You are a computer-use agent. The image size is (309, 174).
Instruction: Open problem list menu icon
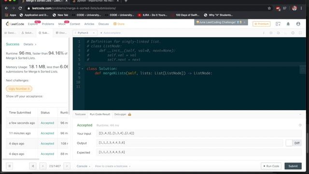10,166
